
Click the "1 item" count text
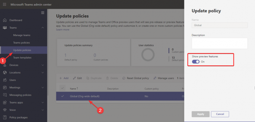(180, 78)
